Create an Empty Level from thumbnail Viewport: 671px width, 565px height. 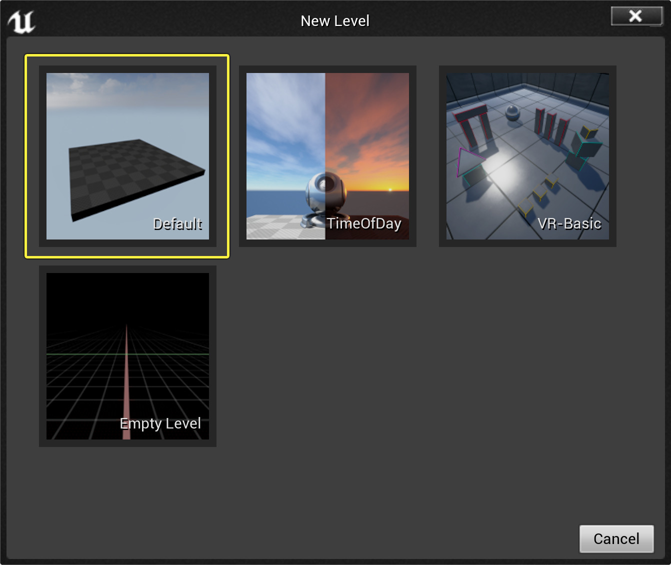point(127,356)
